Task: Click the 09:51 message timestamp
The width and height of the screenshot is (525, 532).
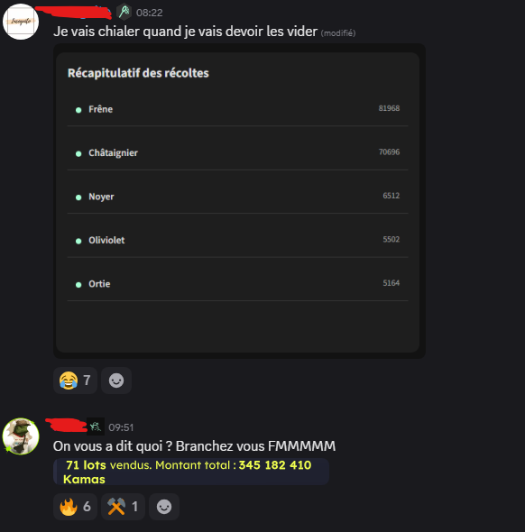Action: pos(121,427)
